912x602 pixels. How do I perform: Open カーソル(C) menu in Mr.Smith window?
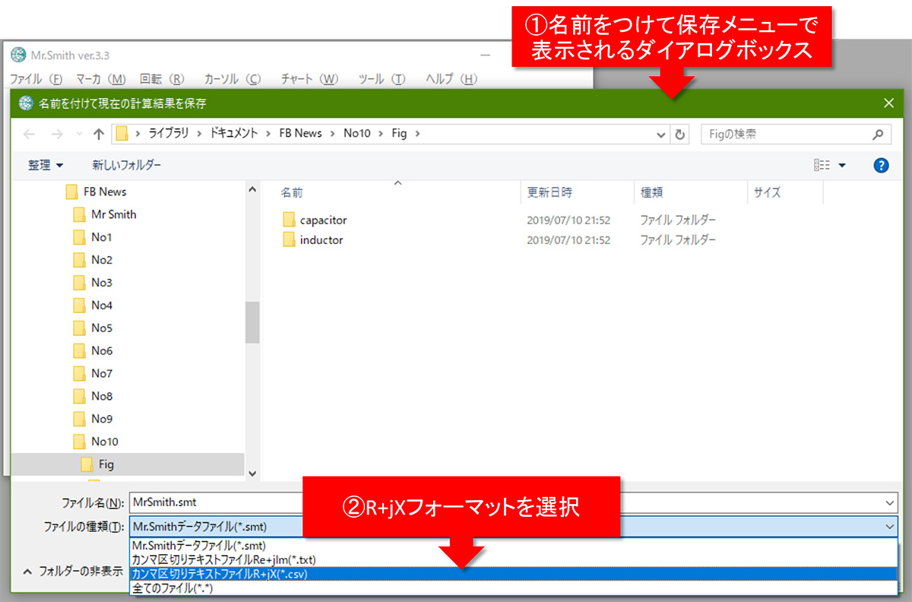pos(232,78)
